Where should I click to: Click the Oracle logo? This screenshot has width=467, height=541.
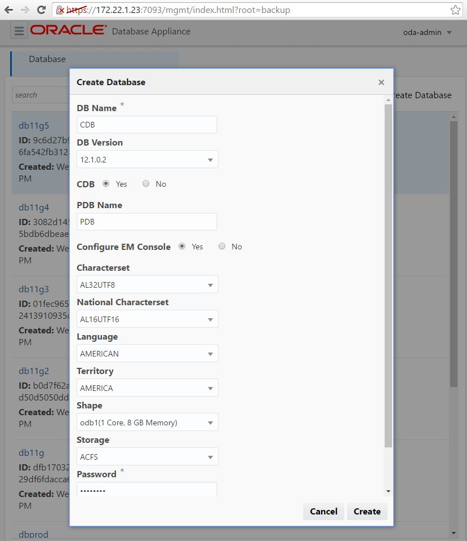click(68, 30)
